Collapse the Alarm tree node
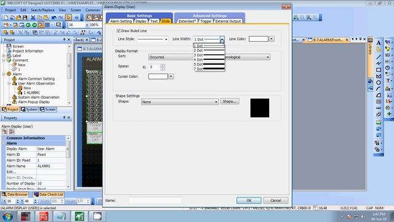This screenshot has width=394, height=222. [x=4, y=74]
